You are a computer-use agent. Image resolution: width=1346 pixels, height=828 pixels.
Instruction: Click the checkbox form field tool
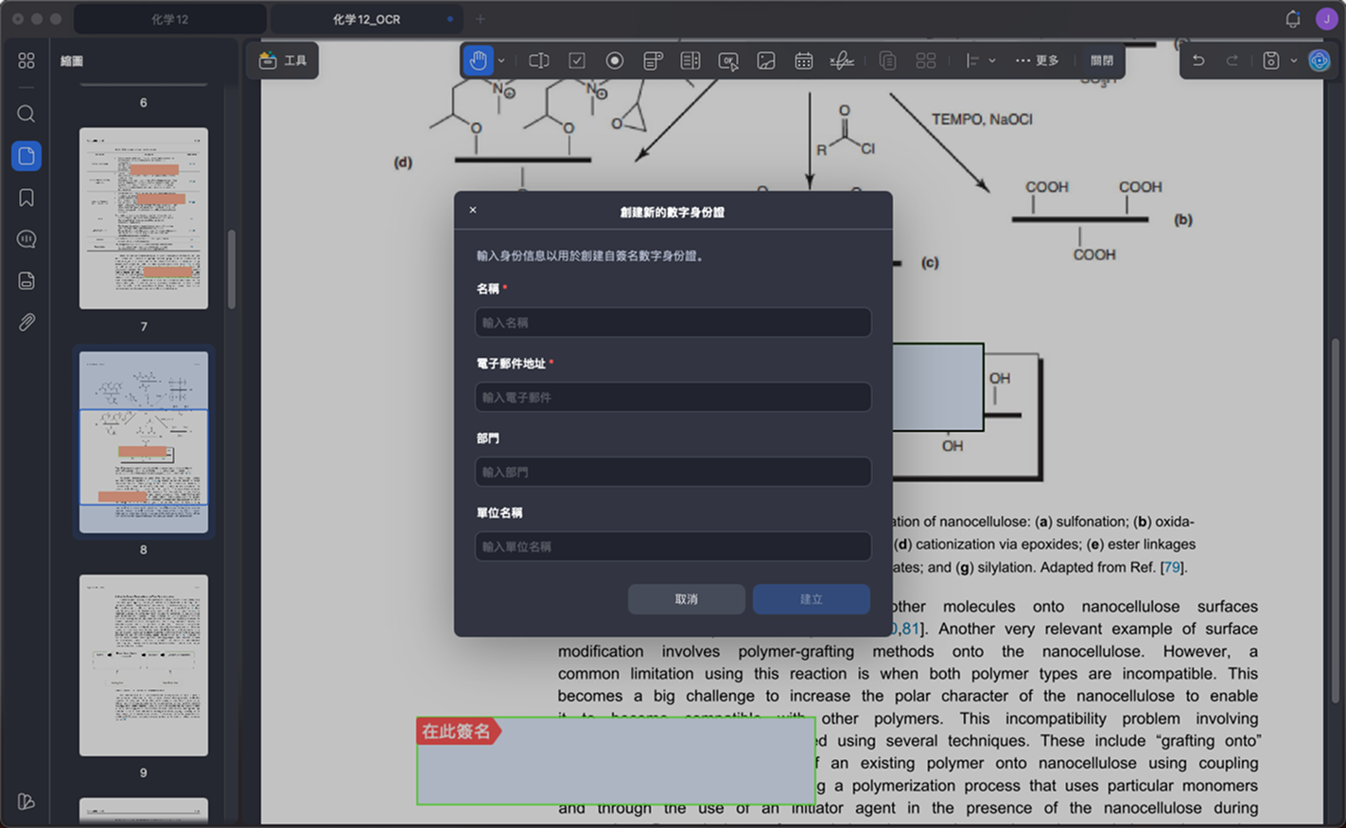577,60
